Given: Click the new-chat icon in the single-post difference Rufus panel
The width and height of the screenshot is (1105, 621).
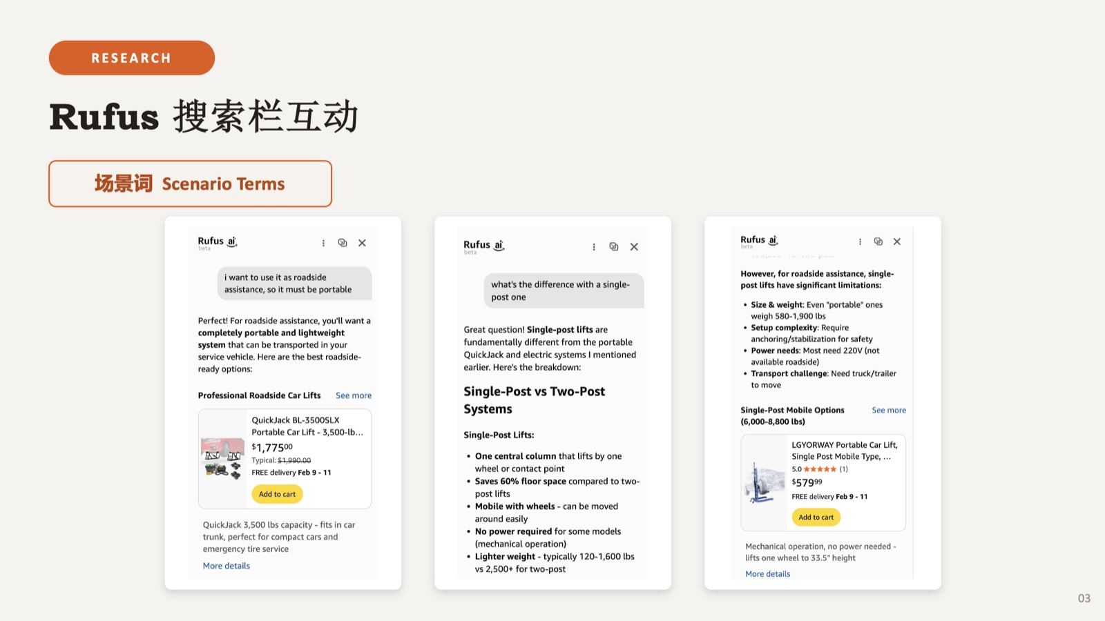Looking at the screenshot, I should tap(614, 247).
